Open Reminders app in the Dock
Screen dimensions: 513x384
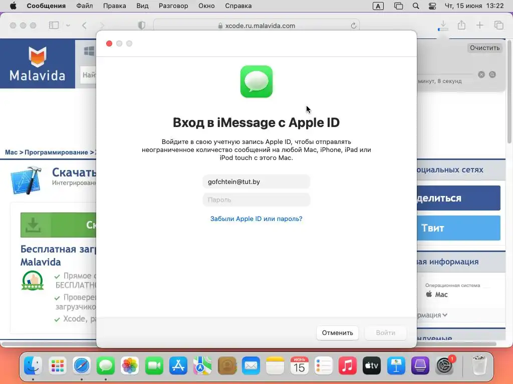click(x=323, y=365)
